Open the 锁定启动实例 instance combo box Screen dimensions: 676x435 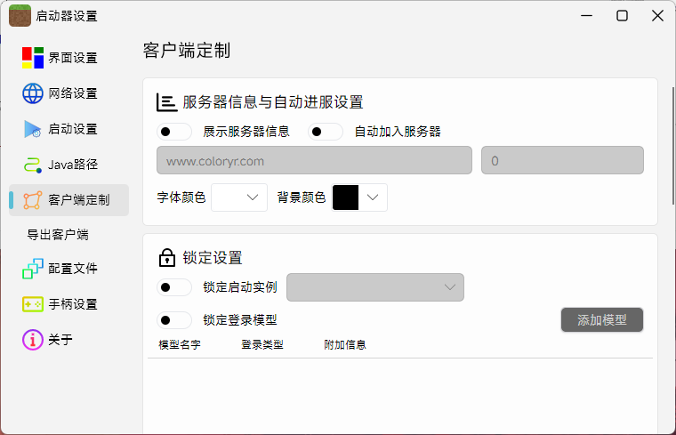click(x=375, y=287)
